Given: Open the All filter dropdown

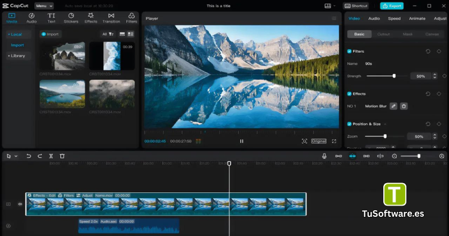Looking at the screenshot, I should (x=108, y=34).
